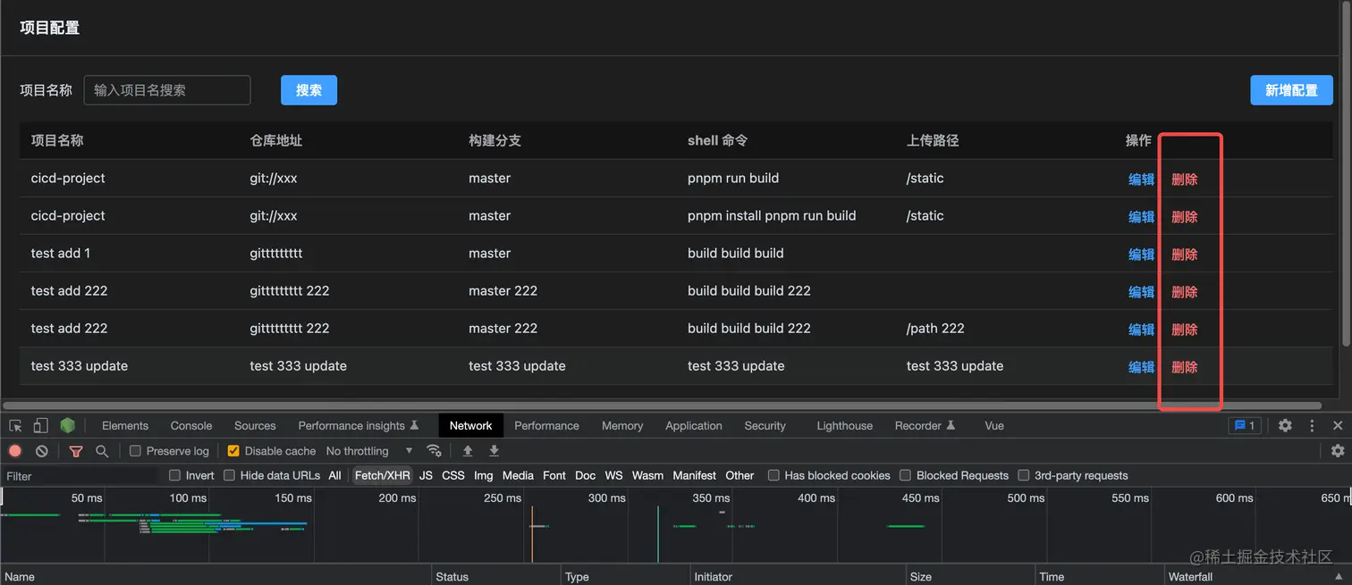Focus the 输入项目名搜索 input field

pos(167,90)
